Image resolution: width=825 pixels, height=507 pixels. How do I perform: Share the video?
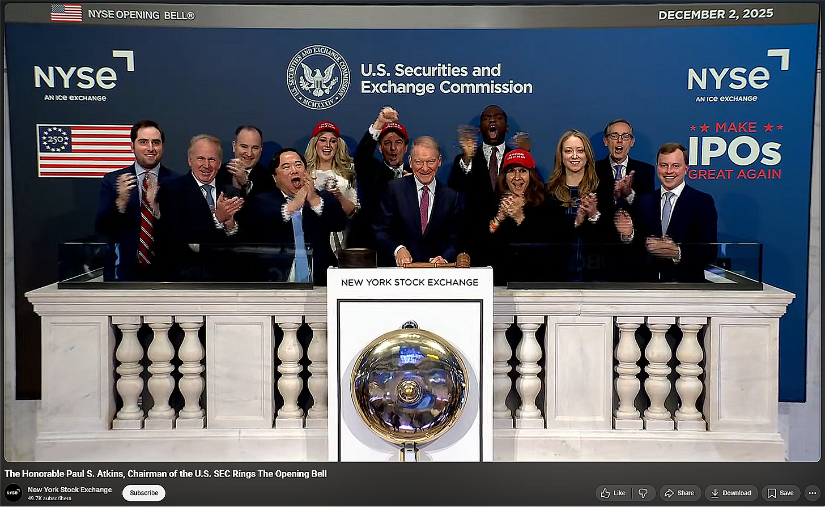[680, 493]
